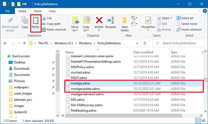Create a New folder from ribbon

coord(125,23)
